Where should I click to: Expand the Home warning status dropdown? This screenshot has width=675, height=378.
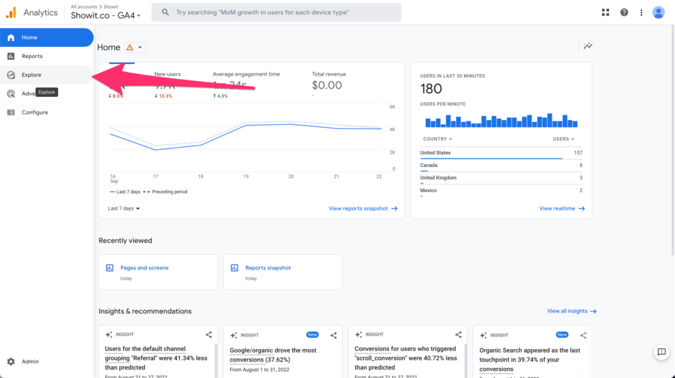coord(135,47)
